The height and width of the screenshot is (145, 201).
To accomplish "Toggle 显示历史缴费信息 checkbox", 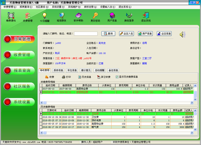I will click(x=117, y=77).
